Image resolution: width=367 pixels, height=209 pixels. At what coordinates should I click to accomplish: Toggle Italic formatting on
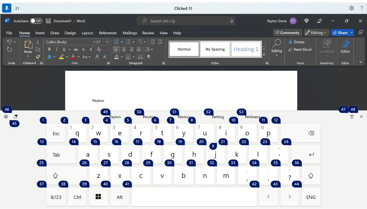tap(56, 49)
